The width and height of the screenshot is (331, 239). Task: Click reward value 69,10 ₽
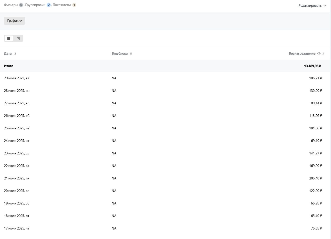316,141
